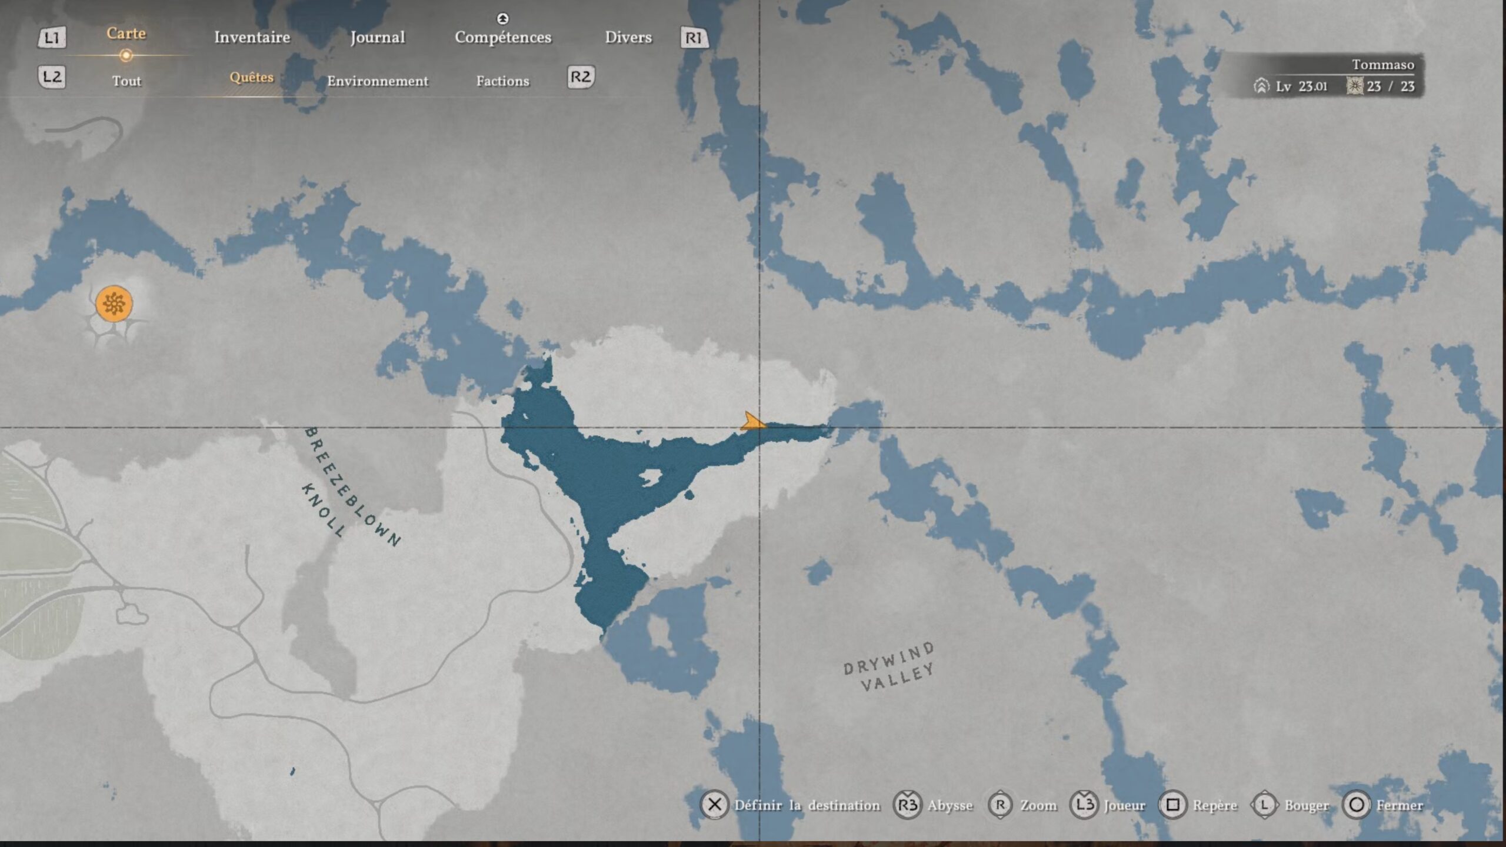Switch to the Journal tab
1506x847 pixels.
pyautogui.click(x=377, y=37)
